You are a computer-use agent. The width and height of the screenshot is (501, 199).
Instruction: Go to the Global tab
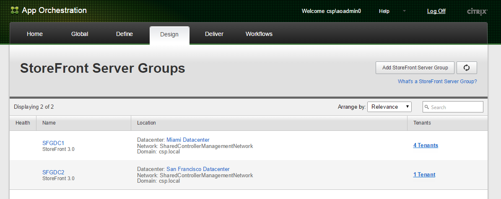pos(80,34)
